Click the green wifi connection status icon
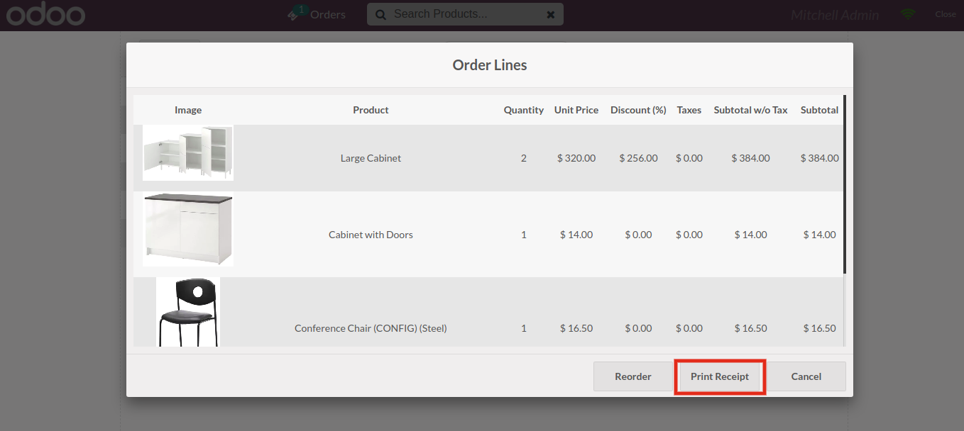The width and height of the screenshot is (964, 431). [x=907, y=14]
